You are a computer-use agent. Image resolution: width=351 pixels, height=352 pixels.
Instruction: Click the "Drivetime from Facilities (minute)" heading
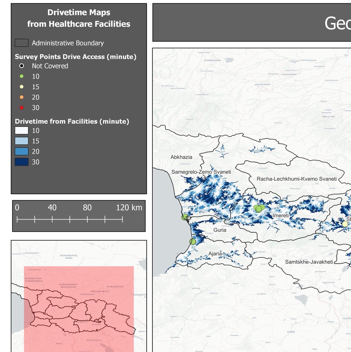(72, 122)
